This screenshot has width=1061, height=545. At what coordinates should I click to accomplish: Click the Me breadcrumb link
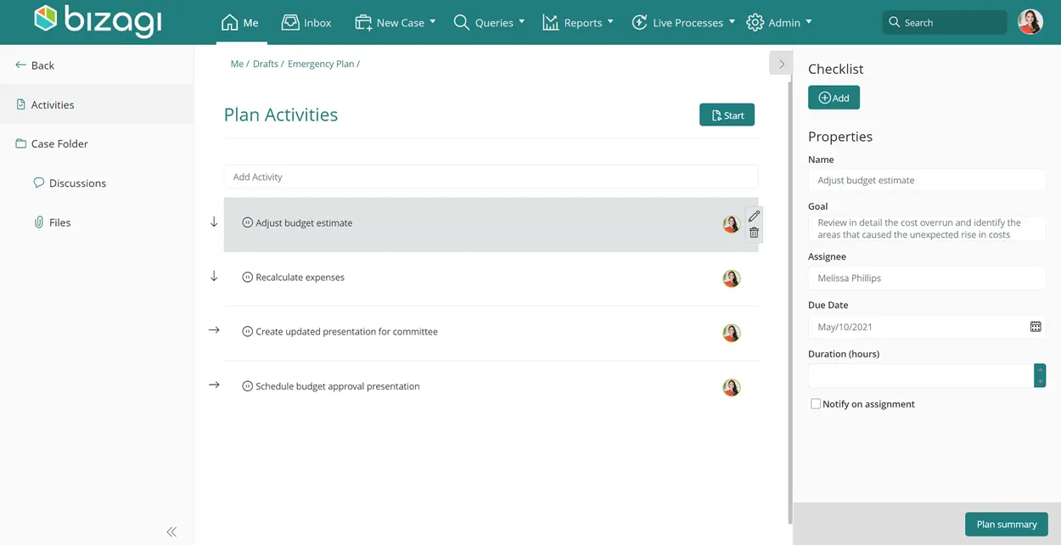coord(237,64)
